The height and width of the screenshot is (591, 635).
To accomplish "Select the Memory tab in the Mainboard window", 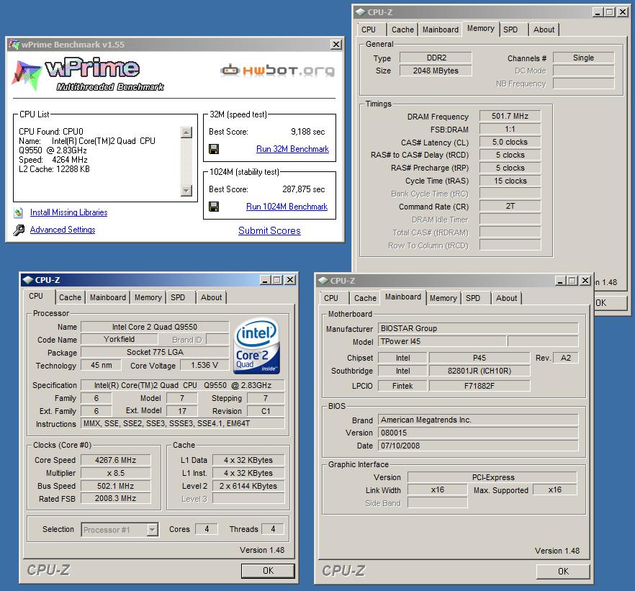I will click(443, 298).
